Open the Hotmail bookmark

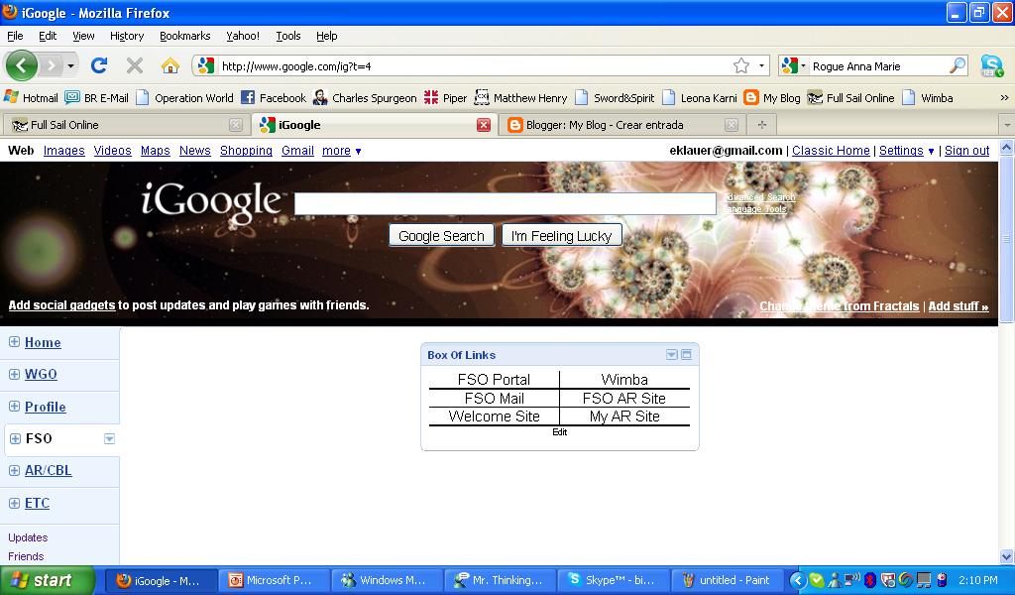(x=31, y=98)
